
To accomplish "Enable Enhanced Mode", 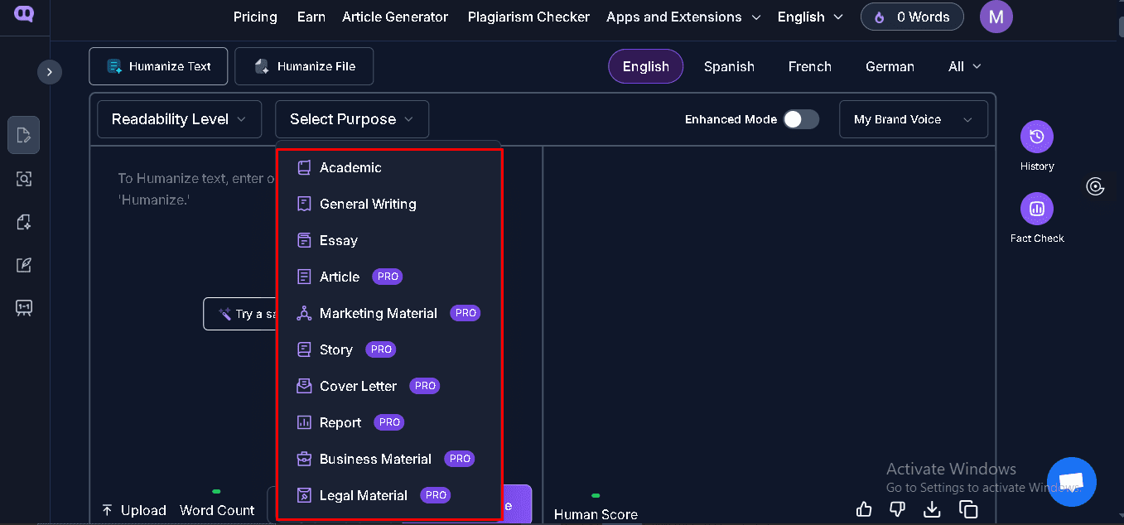I will point(800,118).
